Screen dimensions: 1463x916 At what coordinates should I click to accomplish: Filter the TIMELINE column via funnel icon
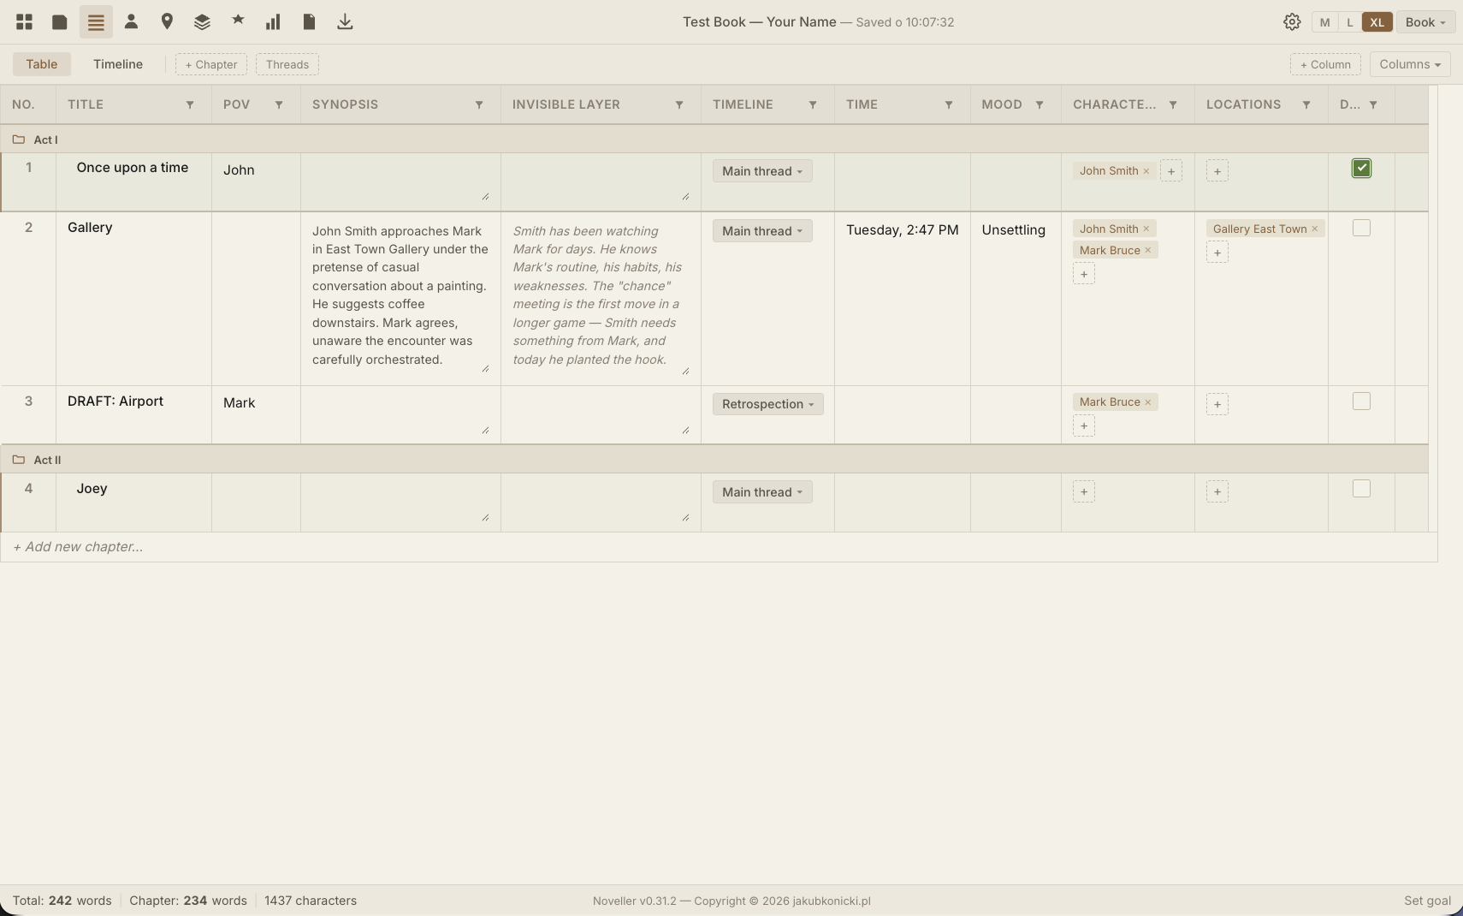[x=813, y=104]
